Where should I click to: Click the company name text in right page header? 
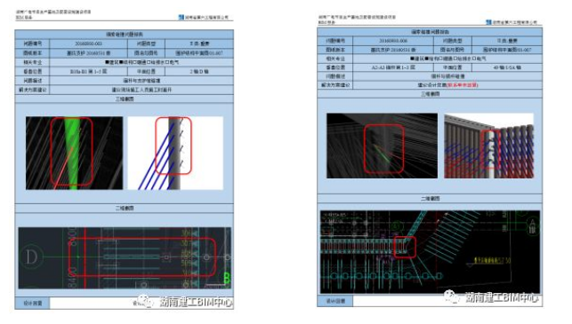point(514,22)
